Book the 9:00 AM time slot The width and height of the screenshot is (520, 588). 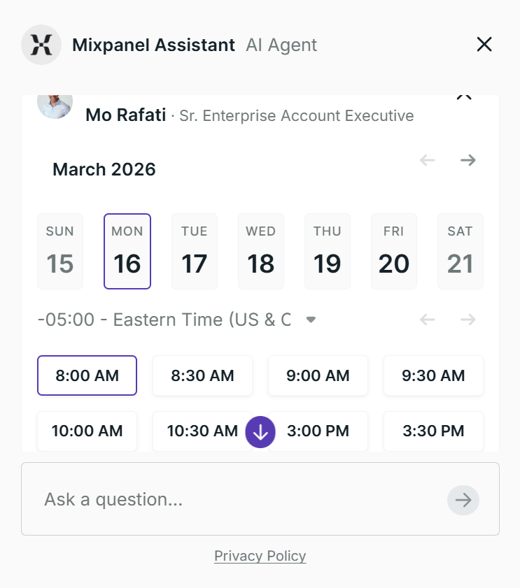[x=318, y=376]
